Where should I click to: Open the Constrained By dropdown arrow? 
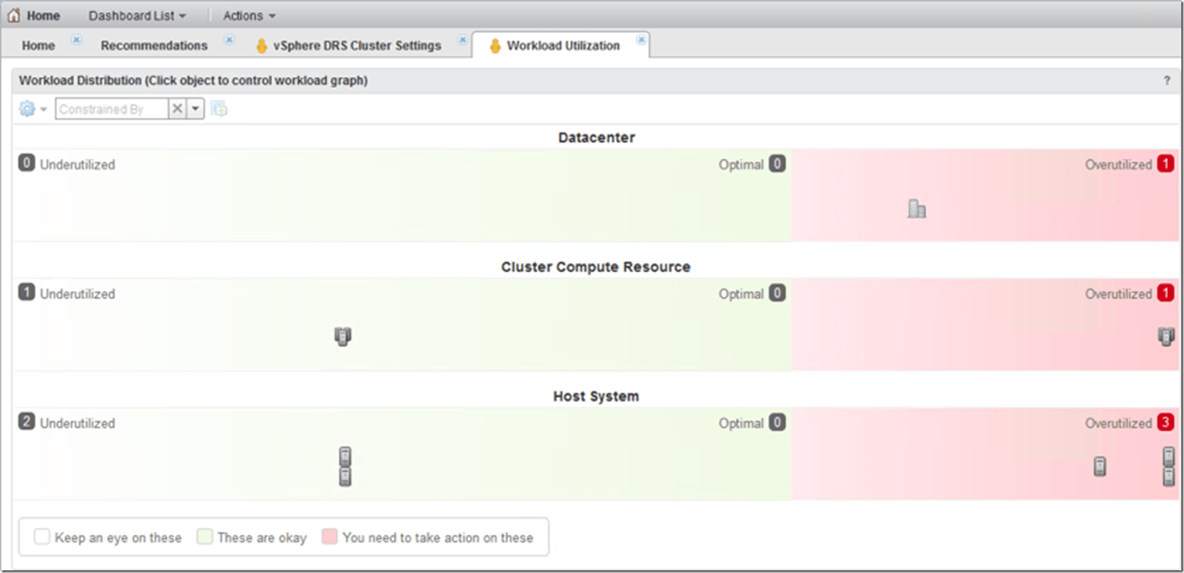196,109
